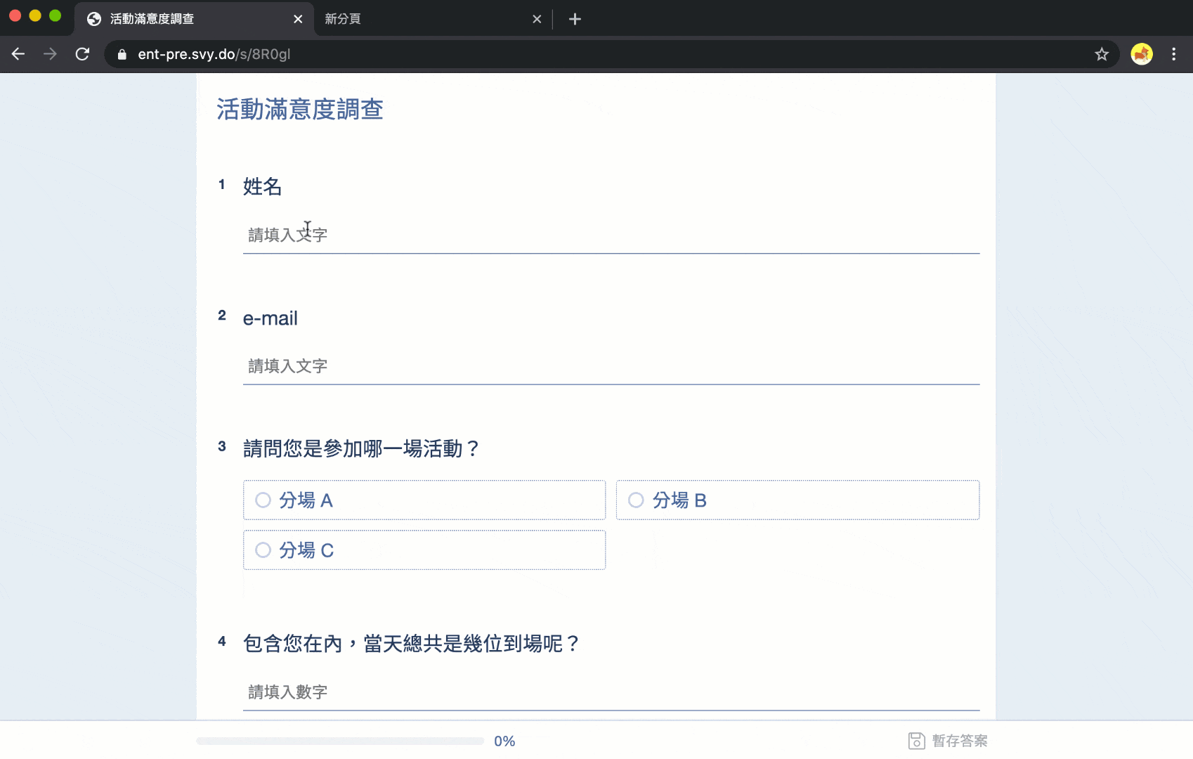
Task: Reload the survey page
Action: tap(82, 54)
